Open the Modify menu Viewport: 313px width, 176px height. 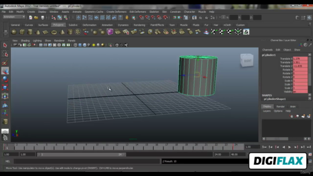[20, 12]
